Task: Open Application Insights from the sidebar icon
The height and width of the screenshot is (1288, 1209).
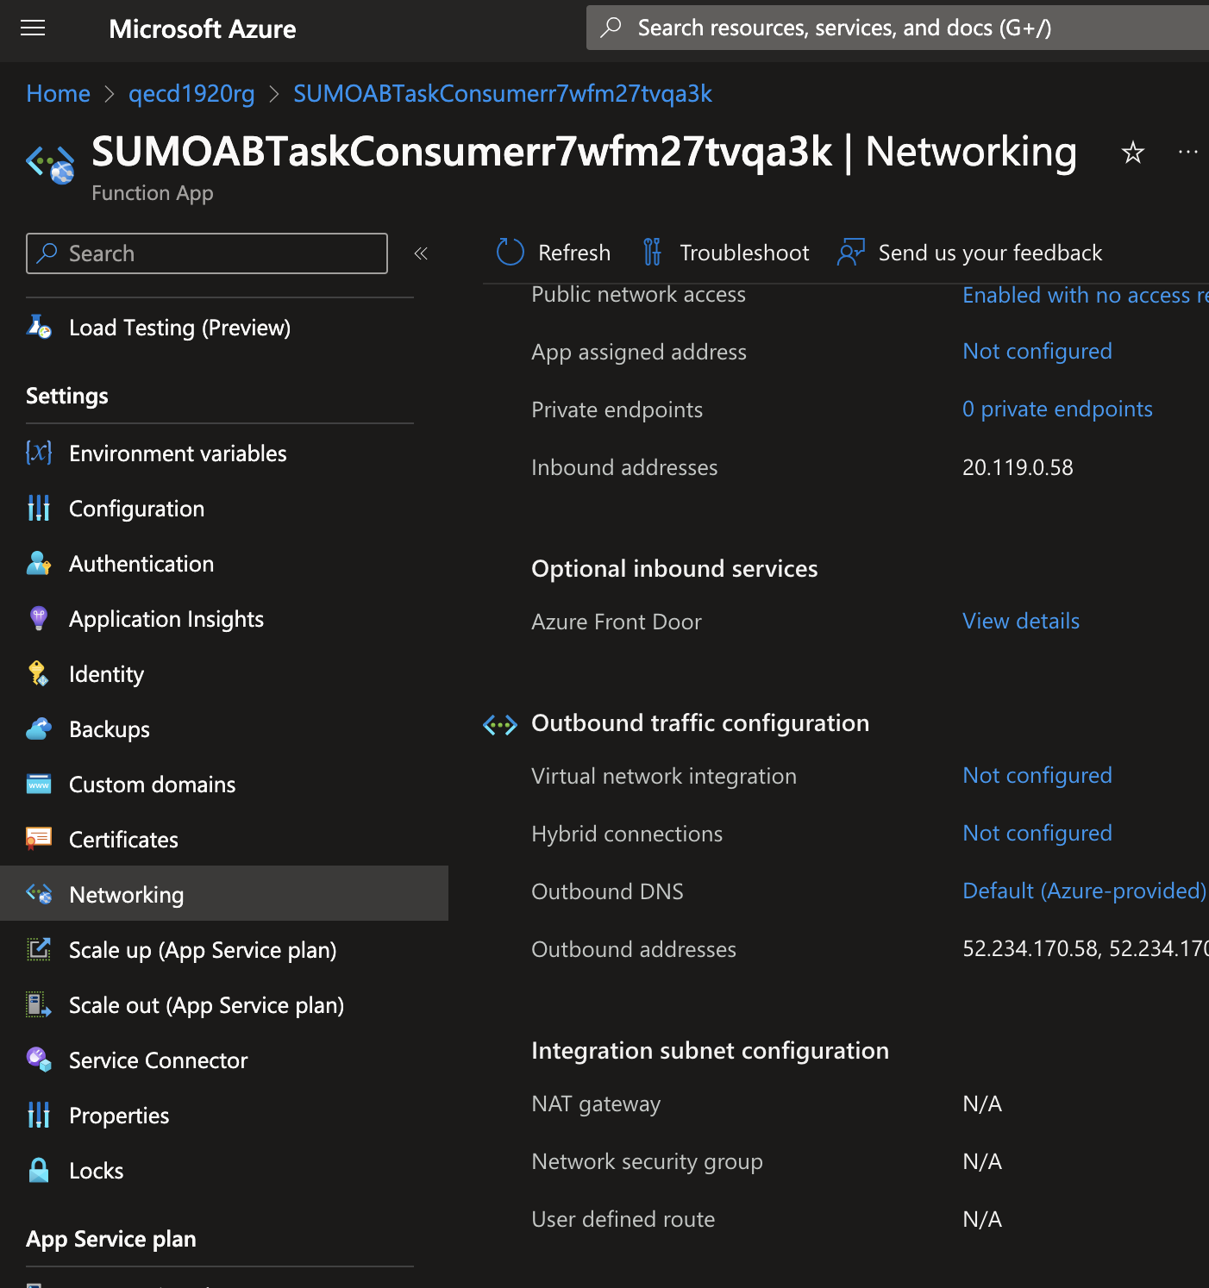Action: (38, 618)
